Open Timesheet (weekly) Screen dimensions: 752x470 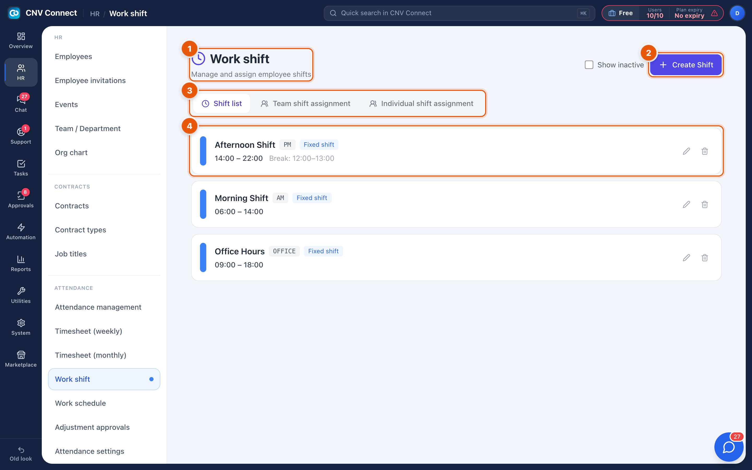pos(104,331)
